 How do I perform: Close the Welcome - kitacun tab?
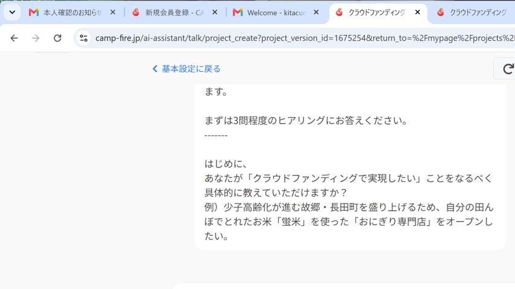click(316, 13)
